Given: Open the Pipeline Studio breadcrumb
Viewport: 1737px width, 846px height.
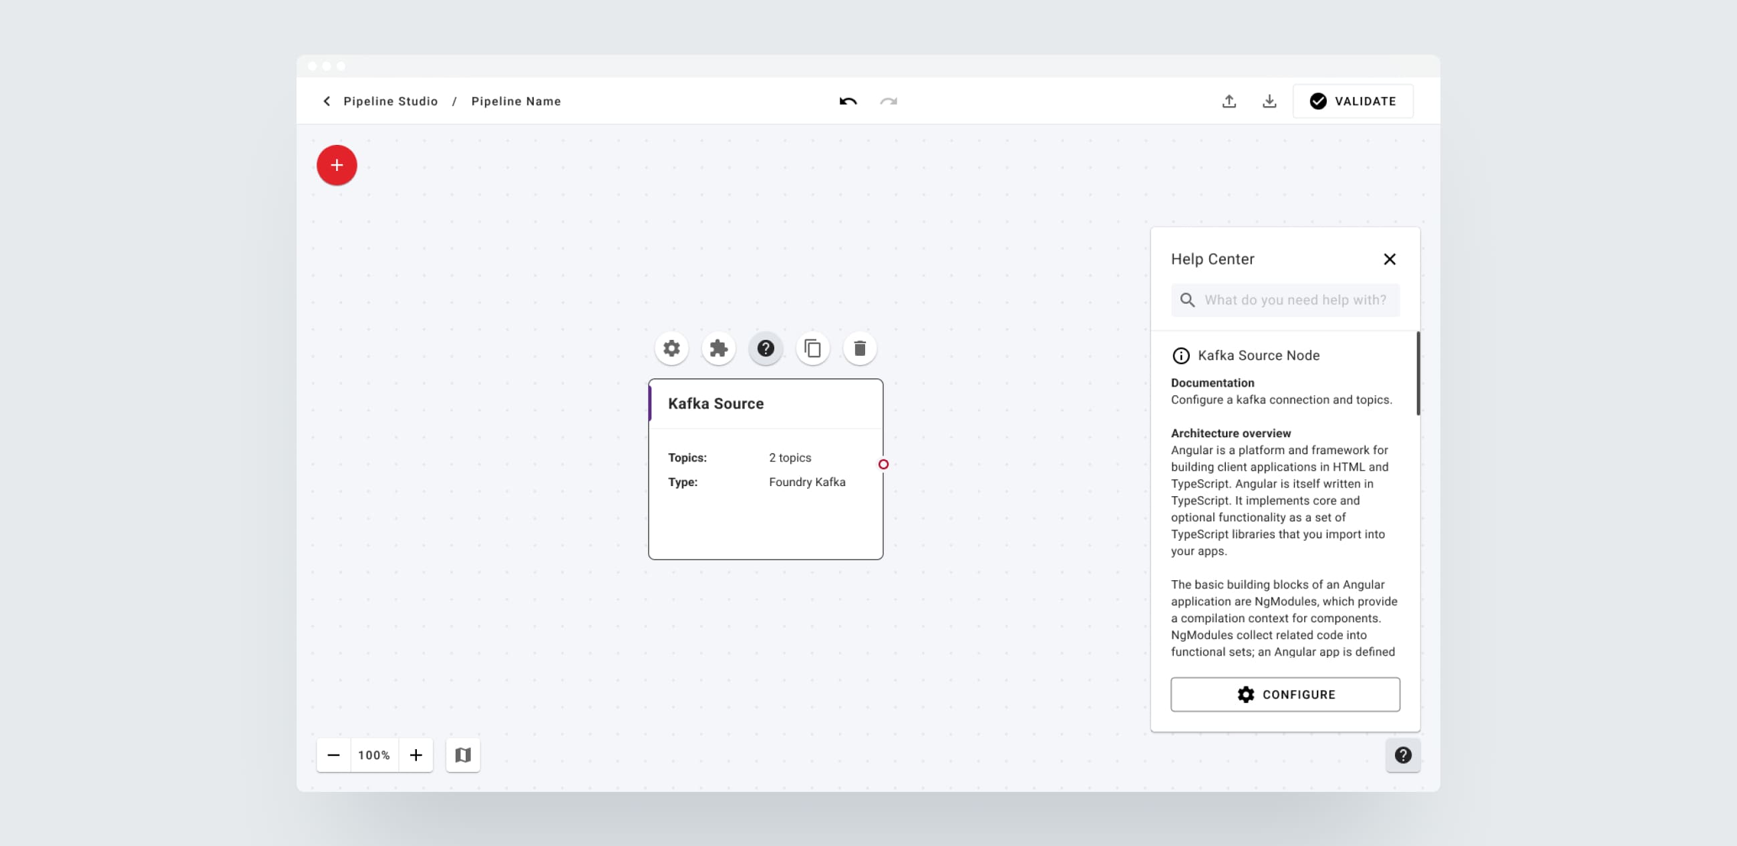Looking at the screenshot, I should click(x=390, y=101).
